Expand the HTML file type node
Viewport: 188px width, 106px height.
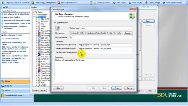(x=37, y=62)
